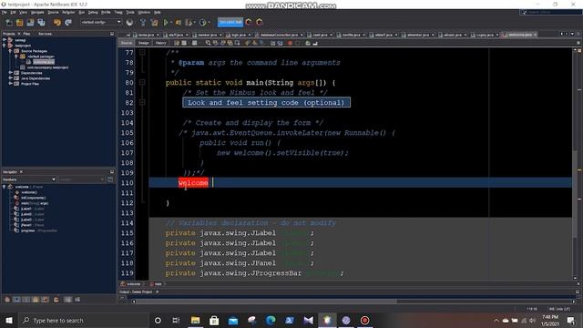Viewport: 583px width, 328px height.
Task: Switch to the databaseConnection.java tab
Action: tap(279, 35)
